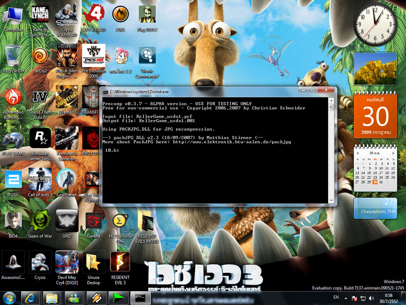Open cmd.exe window system menu icon
406x305 pixels.
(x=105, y=92)
